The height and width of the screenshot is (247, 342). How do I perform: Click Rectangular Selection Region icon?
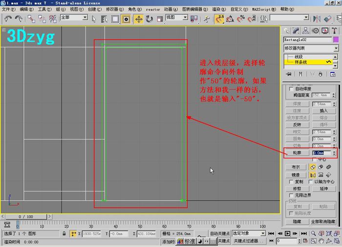[x=115, y=19]
